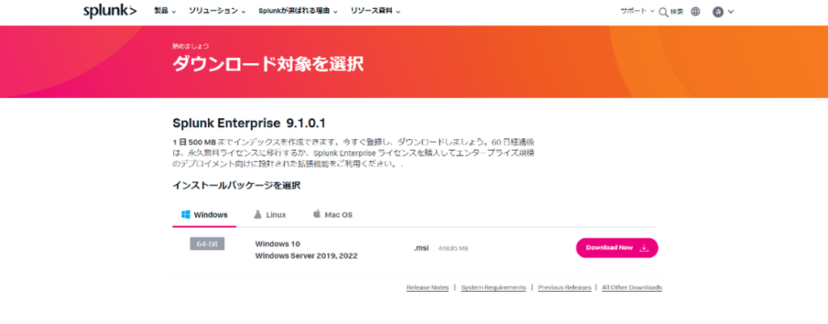Viewport: 828px width, 324px height.
Task: Open the リソース資料 menu
Action: 375,11
